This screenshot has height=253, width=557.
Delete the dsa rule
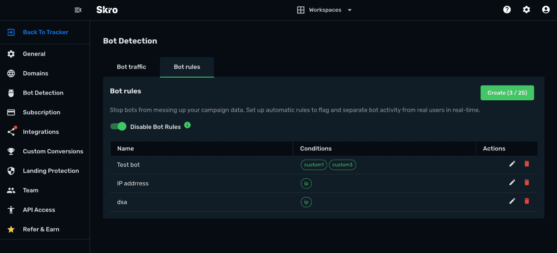click(x=527, y=201)
